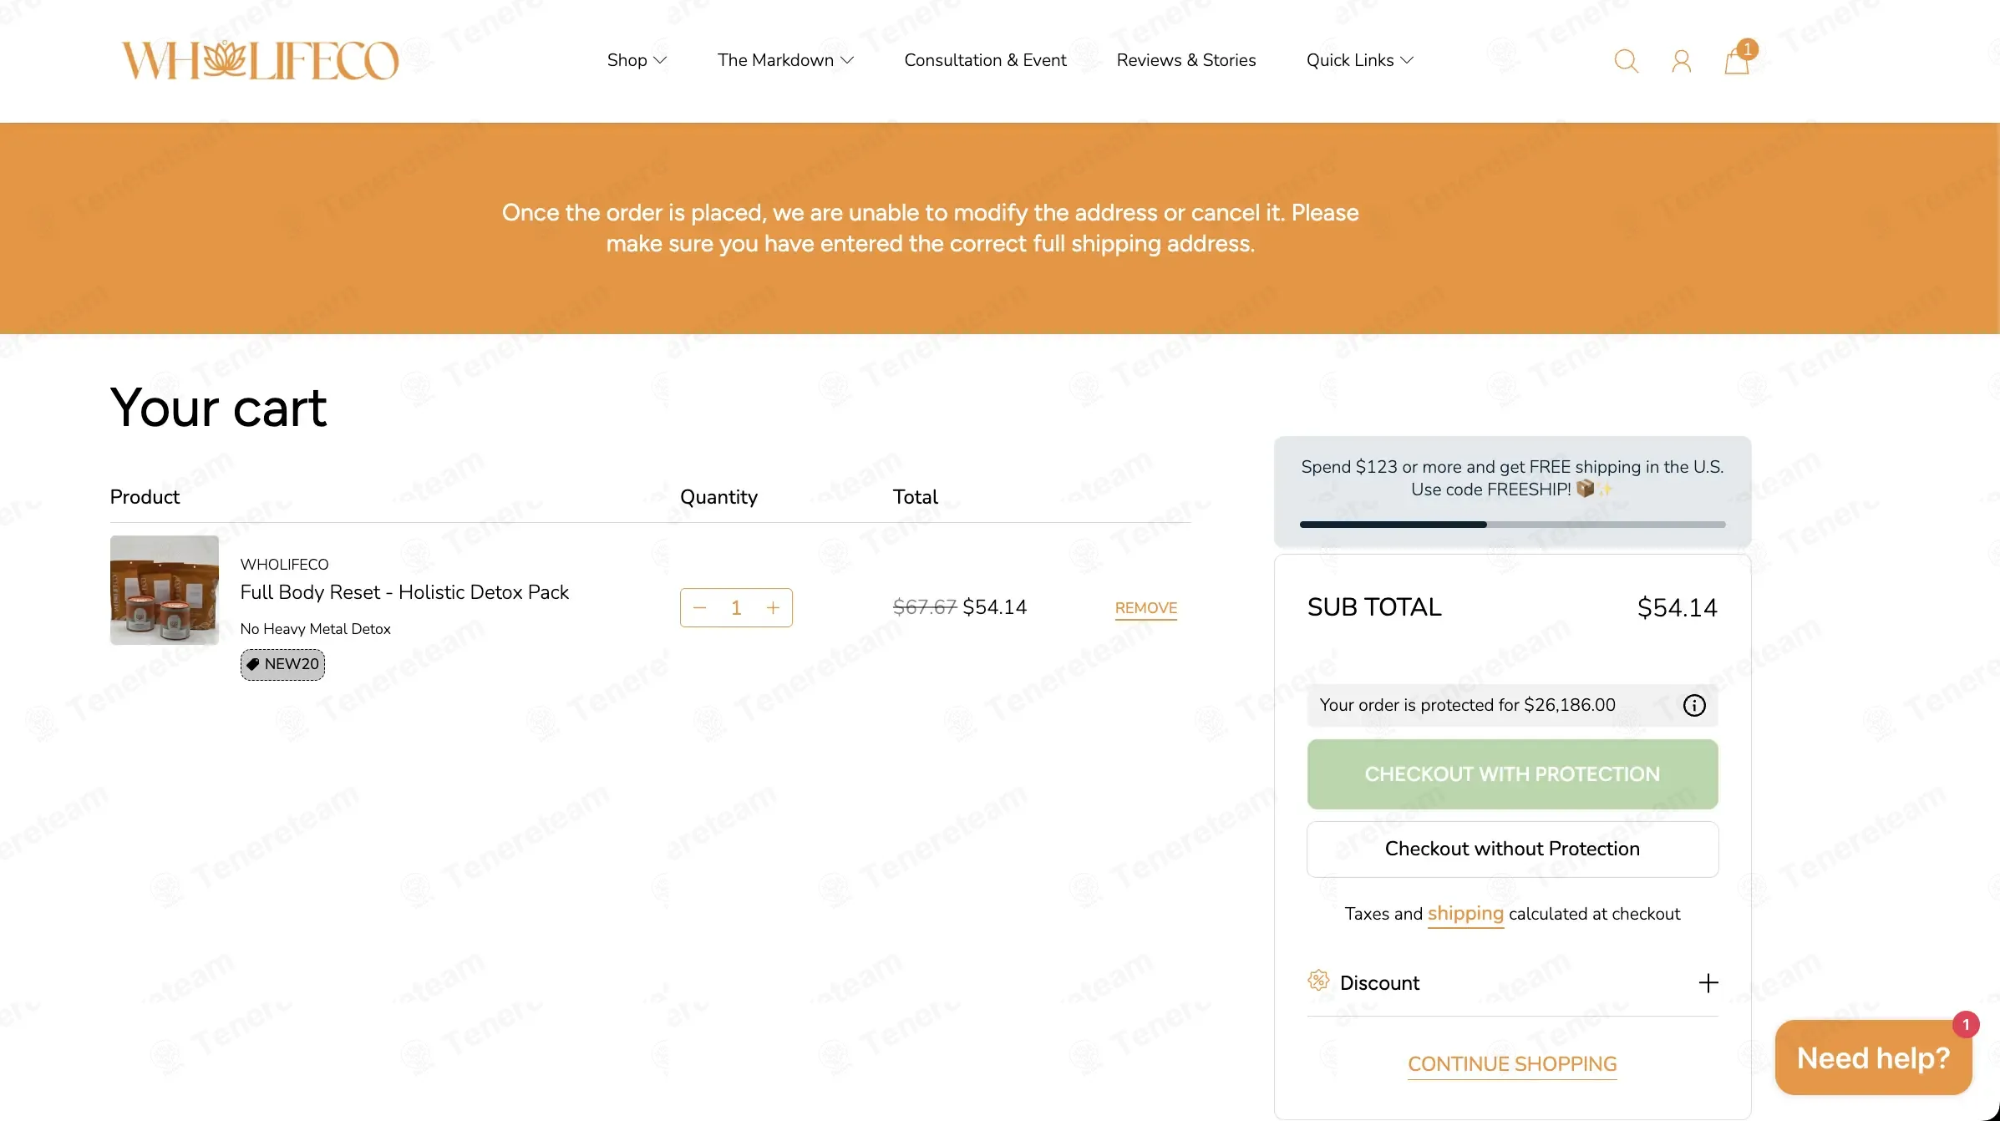Image resolution: width=2000 pixels, height=1121 pixels.
Task: Expand the Quick Links dropdown
Action: [1359, 60]
